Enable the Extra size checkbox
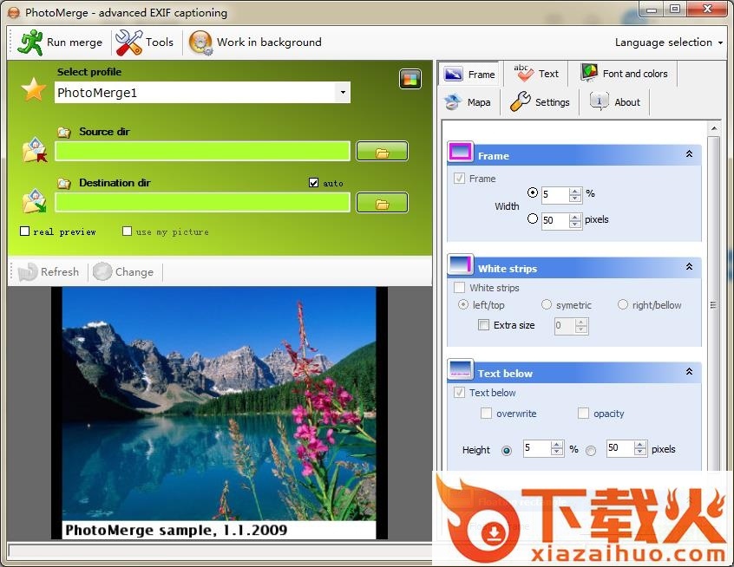 [483, 324]
